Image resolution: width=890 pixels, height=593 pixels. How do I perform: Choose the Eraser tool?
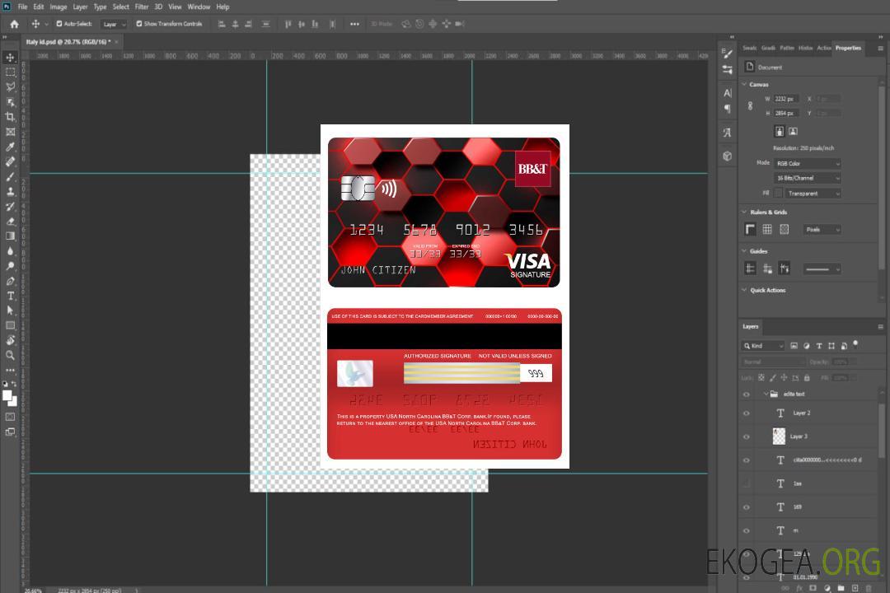pyautogui.click(x=10, y=221)
